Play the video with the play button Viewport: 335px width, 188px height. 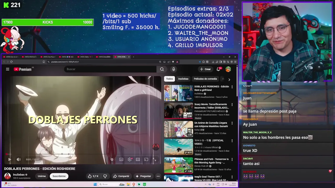10,159
